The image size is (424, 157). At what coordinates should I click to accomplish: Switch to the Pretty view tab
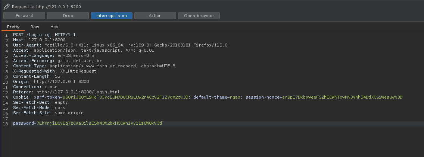pos(13,27)
